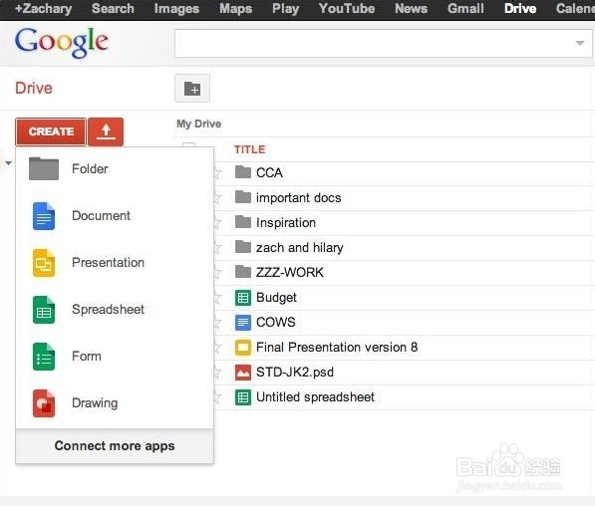Choose the red Drawing icon
Image resolution: width=595 pixels, height=506 pixels.
(x=44, y=403)
